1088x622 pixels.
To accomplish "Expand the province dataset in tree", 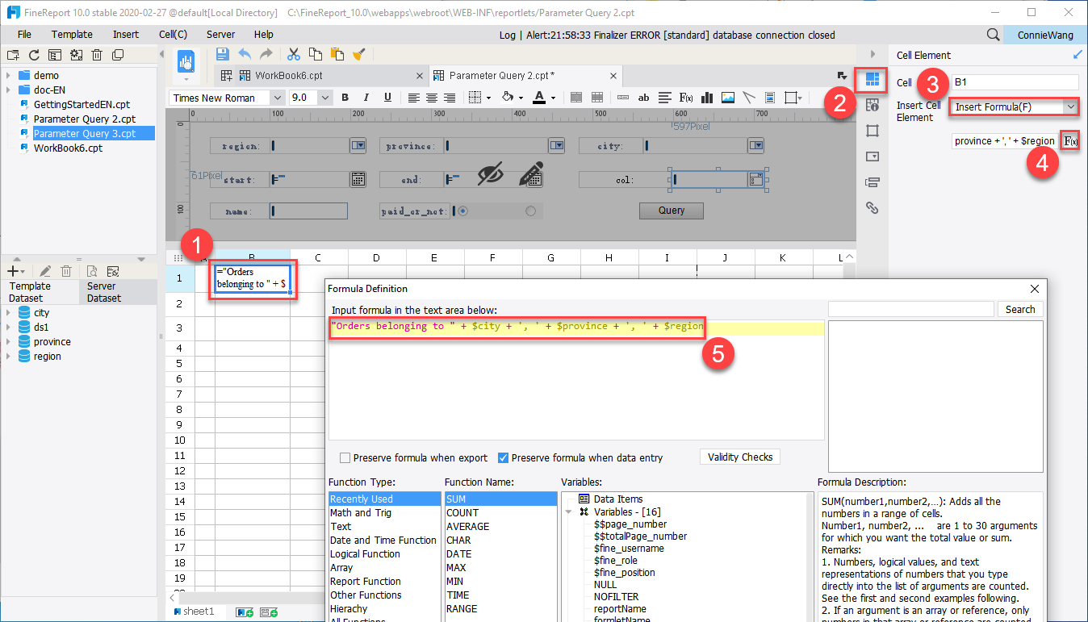I will point(7,341).
